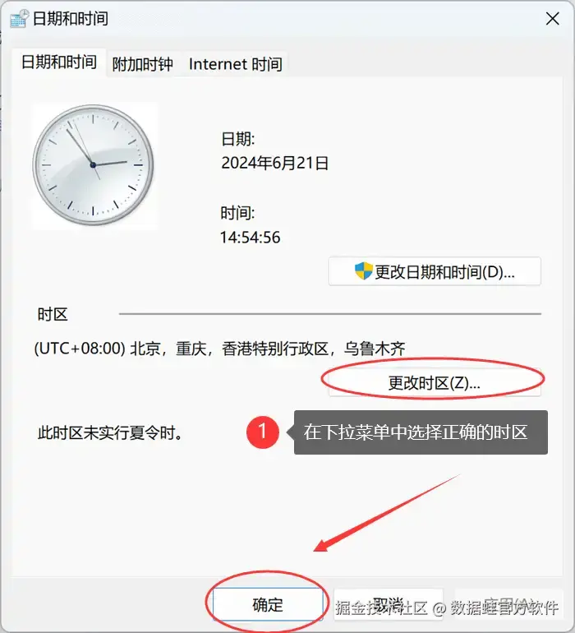Click the 更改时区(Z)... button
Screen dimensions: 575x633
click(x=435, y=382)
